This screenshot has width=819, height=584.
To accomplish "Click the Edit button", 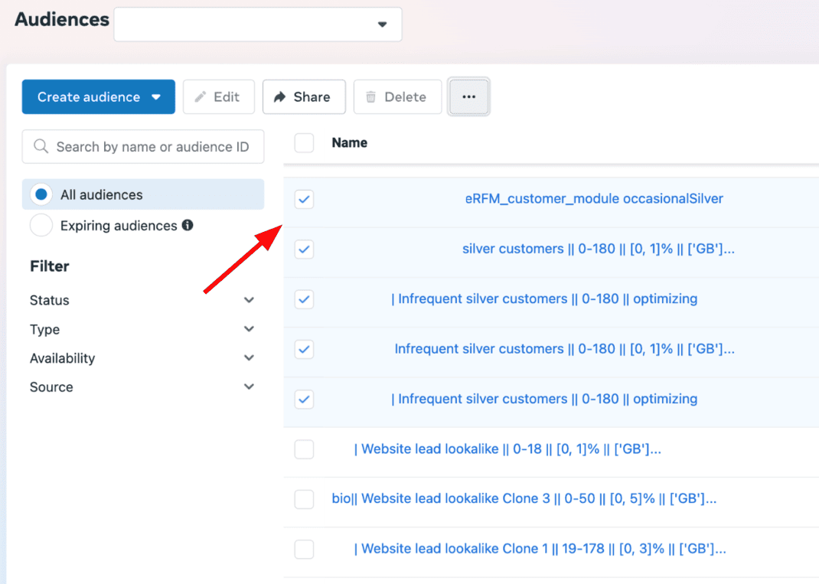I will [219, 96].
